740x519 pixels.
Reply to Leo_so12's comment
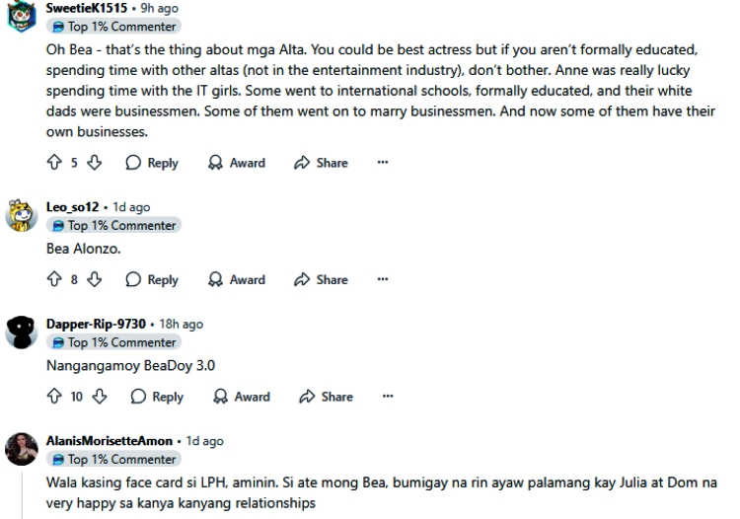coord(151,279)
